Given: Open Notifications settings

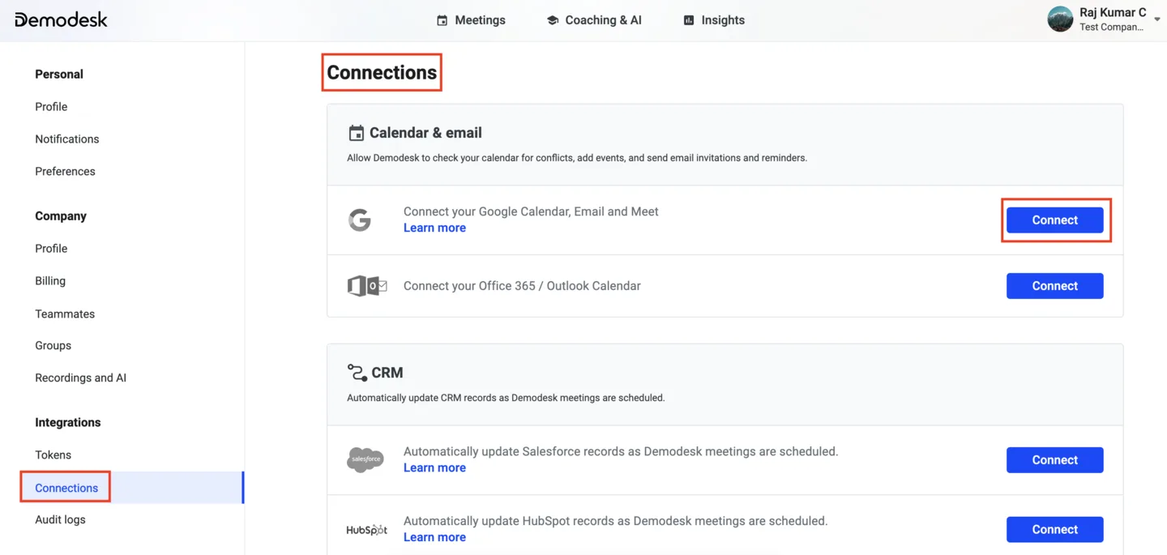Looking at the screenshot, I should pyautogui.click(x=67, y=139).
